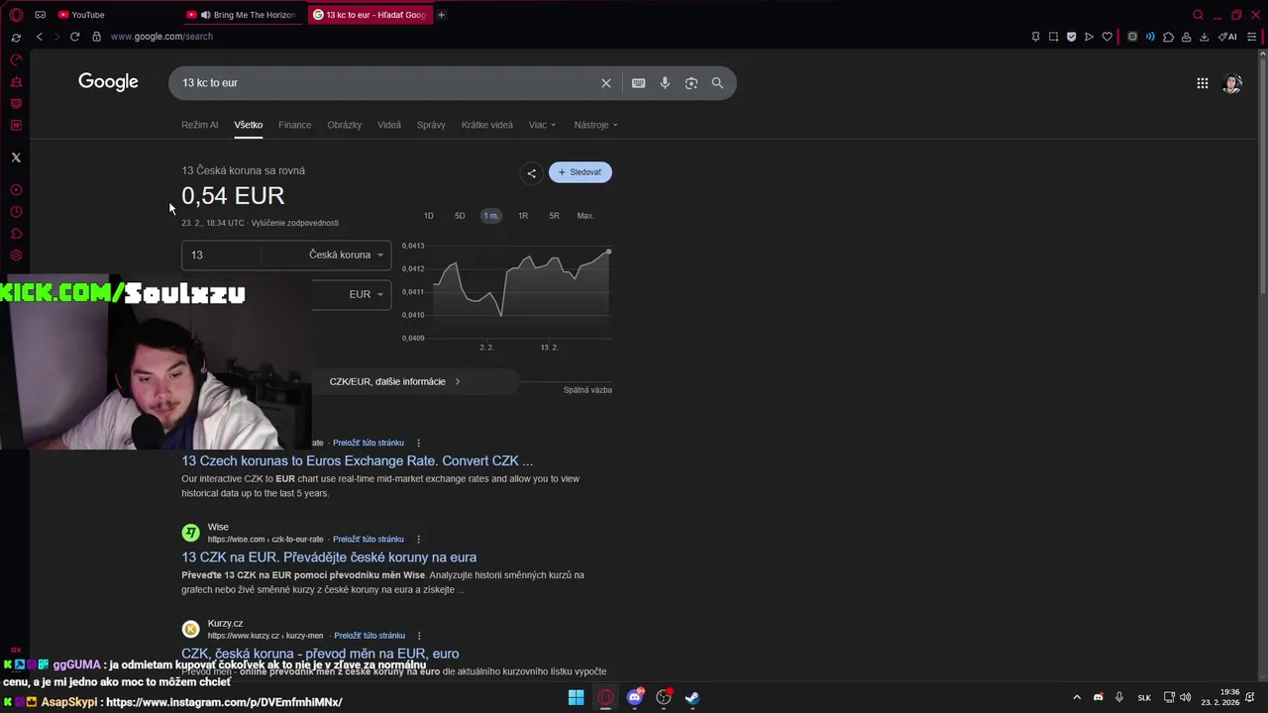Open the on-screen keyboard input tool

(x=638, y=83)
